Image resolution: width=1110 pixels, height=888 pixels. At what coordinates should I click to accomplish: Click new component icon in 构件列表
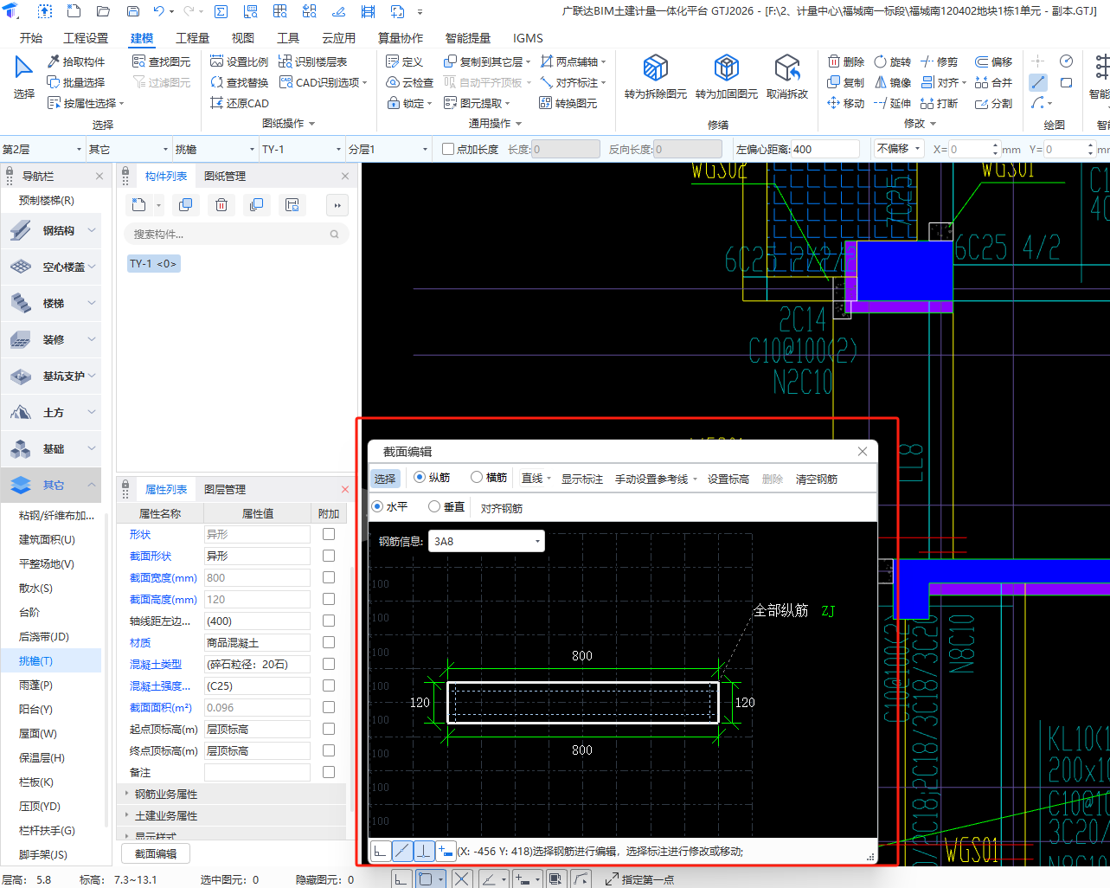tap(139, 205)
